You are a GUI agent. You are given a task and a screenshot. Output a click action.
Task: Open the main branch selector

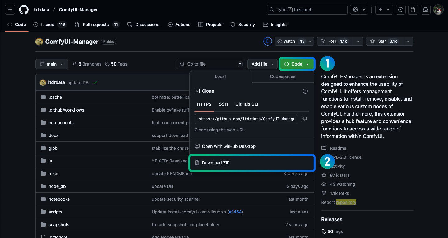coord(52,64)
